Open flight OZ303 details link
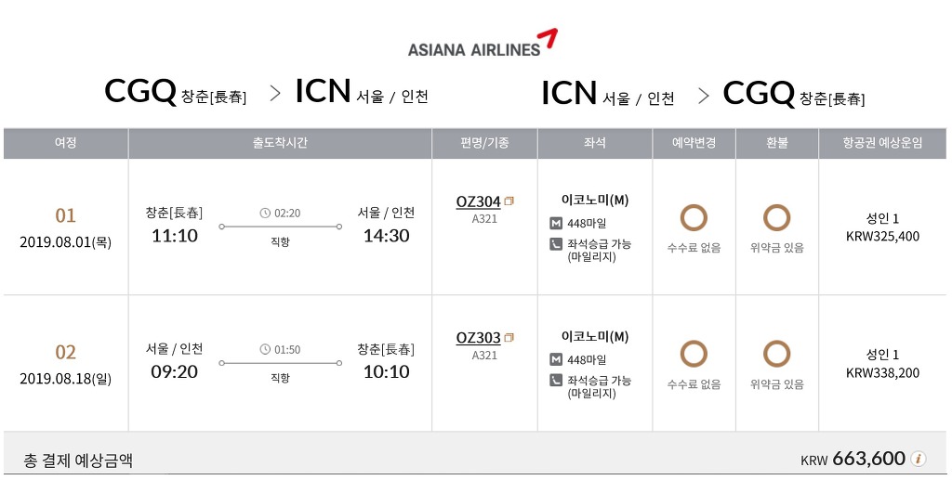 pyautogui.click(x=478, y=338)
